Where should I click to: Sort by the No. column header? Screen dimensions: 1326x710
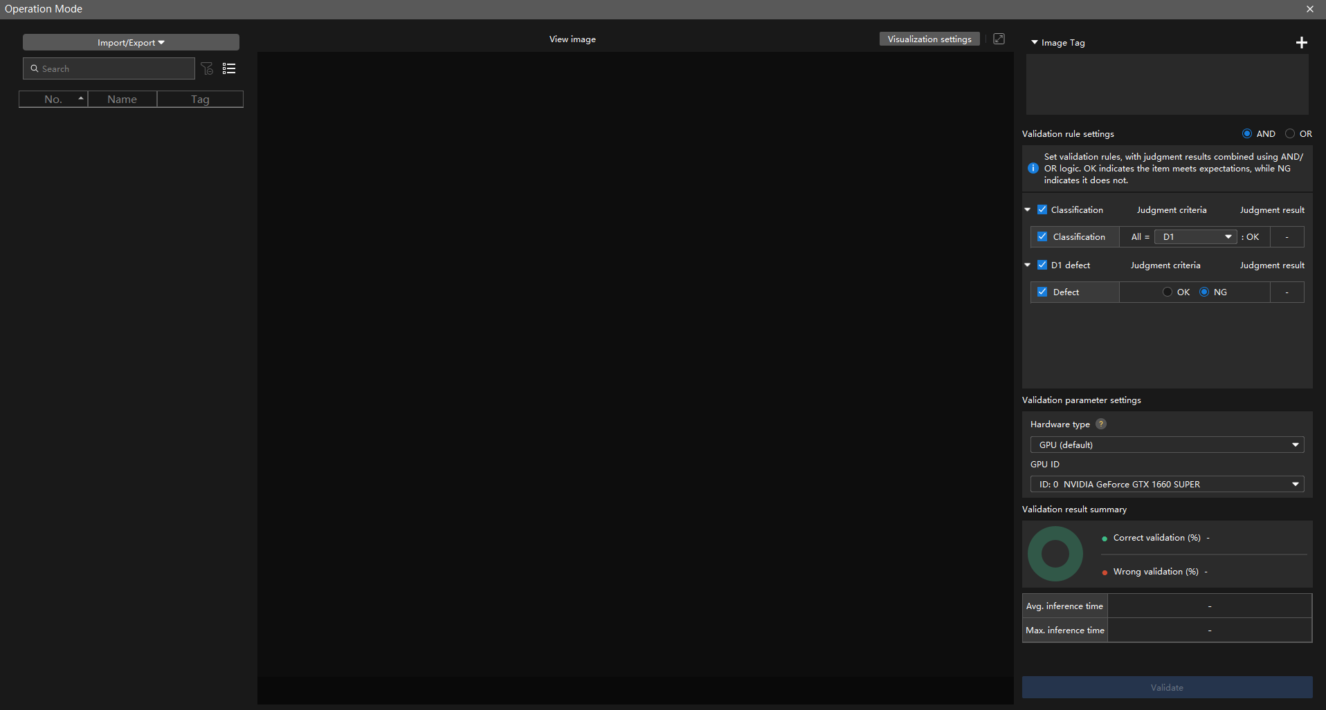pyautogui.click(x=53, y=99)
